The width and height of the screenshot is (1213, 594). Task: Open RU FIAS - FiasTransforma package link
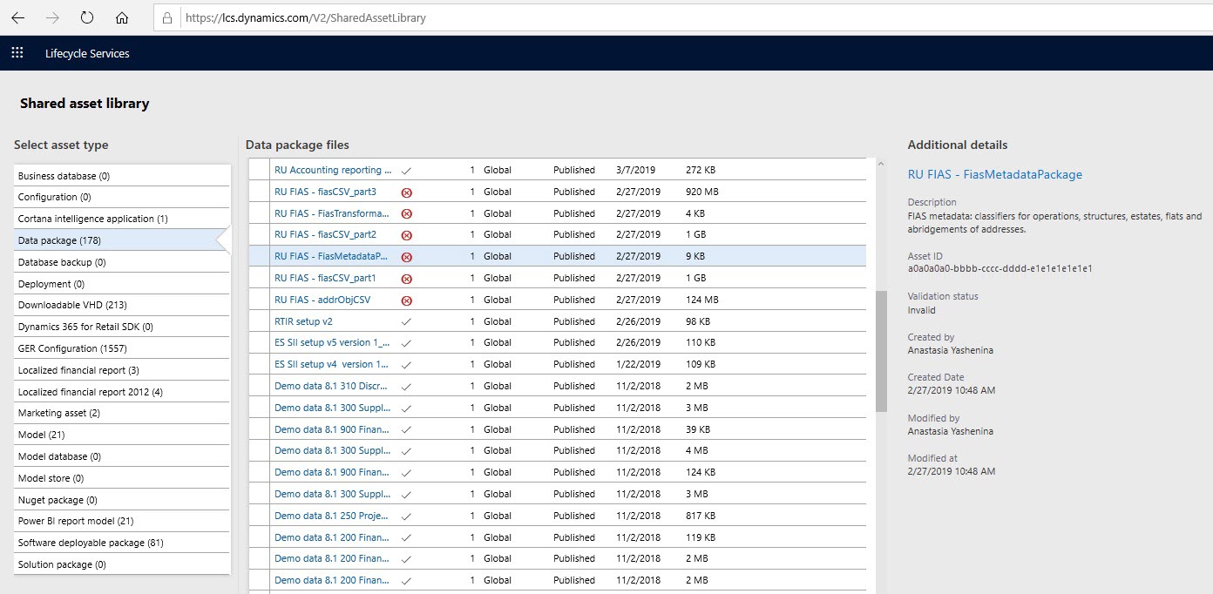[x=331, y=213]
